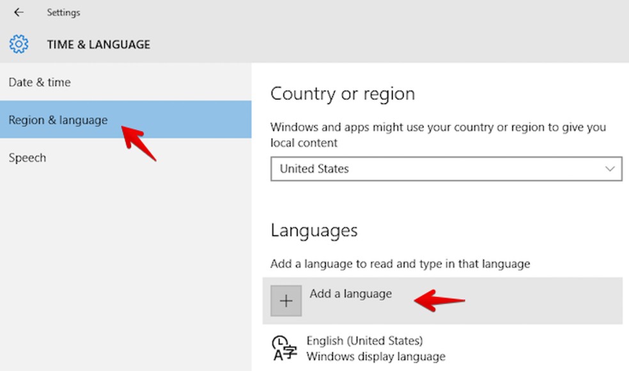Go to the Speech settings page
The width and height of the screenshot is (629, 371).
(27, 158)
